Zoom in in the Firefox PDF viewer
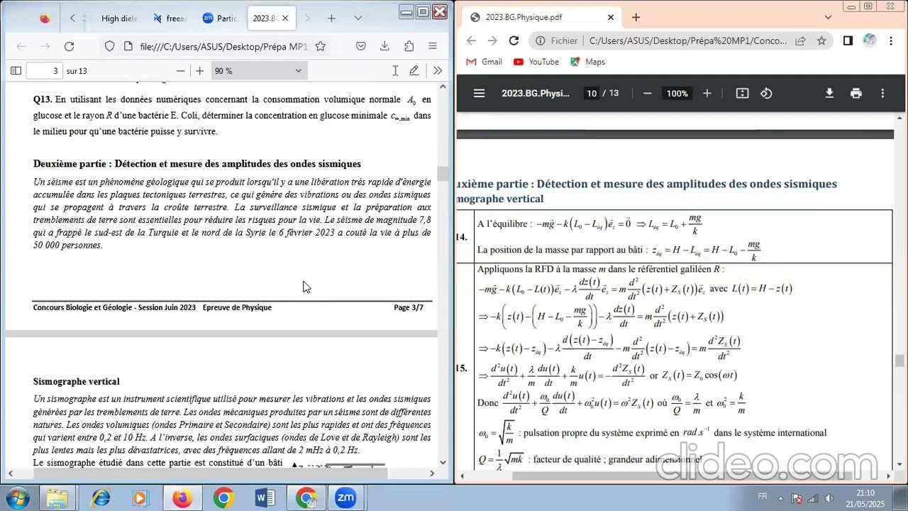This screenshot has height=511, width=908. [199, 71]
